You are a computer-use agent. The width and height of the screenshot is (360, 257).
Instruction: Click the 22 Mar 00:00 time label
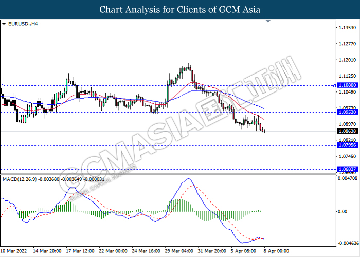point(113,251)
